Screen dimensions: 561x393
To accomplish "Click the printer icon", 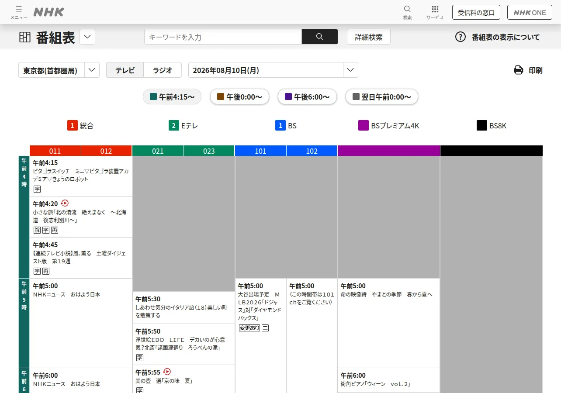I will tap(519, 70).
